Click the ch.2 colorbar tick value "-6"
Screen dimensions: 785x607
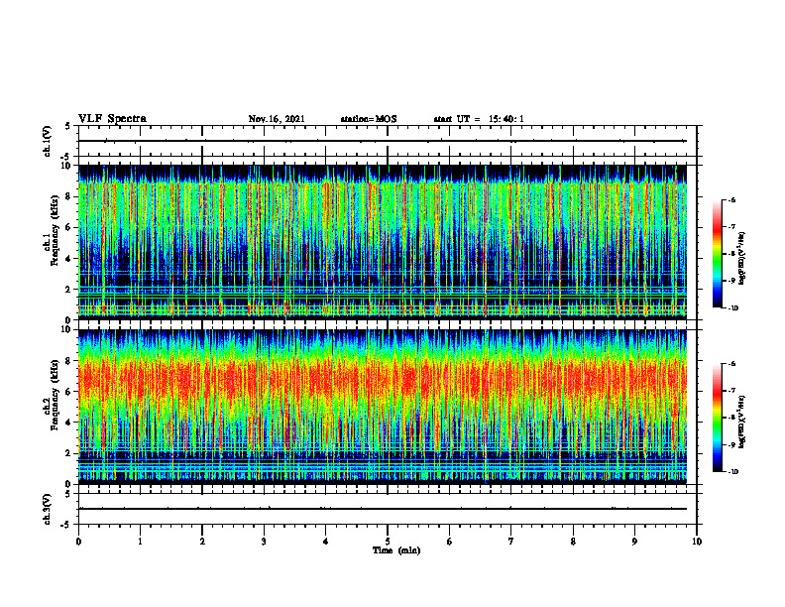(x=731, y=364)
